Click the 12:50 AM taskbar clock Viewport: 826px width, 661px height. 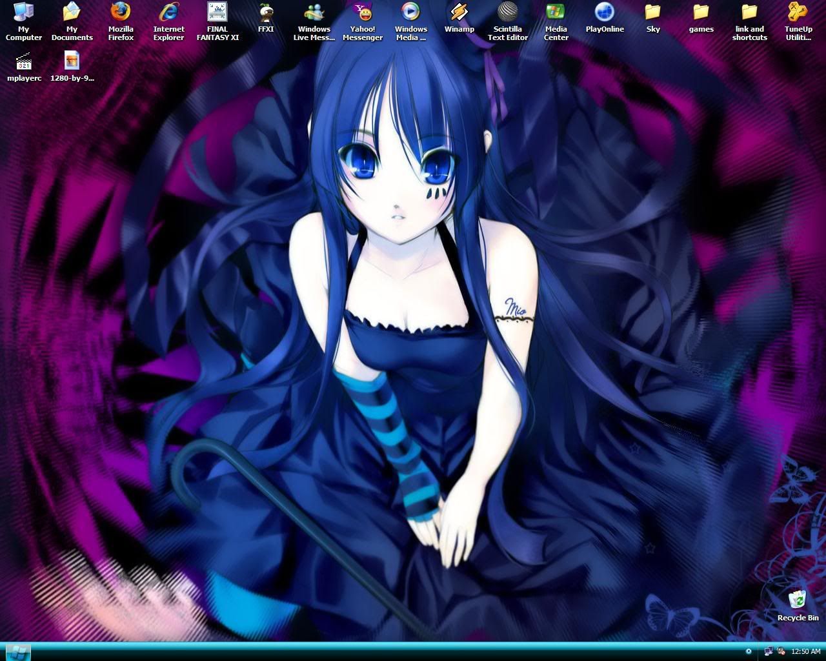pos(806,651)
